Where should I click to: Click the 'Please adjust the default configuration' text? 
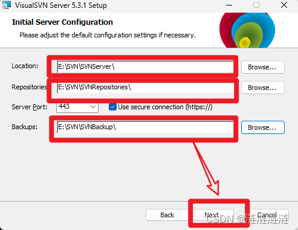pyautogui.click(x=108, y=35)
